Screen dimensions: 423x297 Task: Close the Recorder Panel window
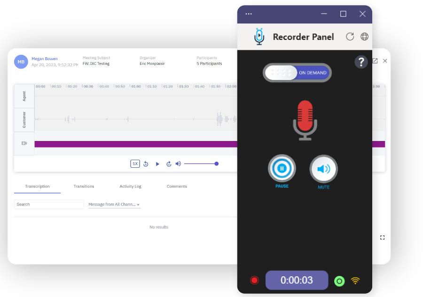tap(362, 14)
